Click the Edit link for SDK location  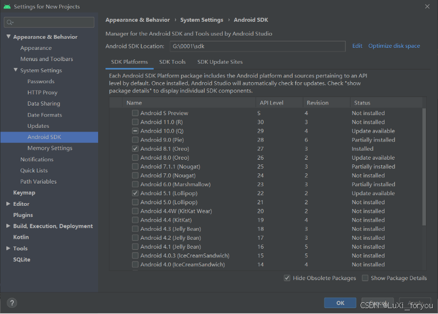357,46
